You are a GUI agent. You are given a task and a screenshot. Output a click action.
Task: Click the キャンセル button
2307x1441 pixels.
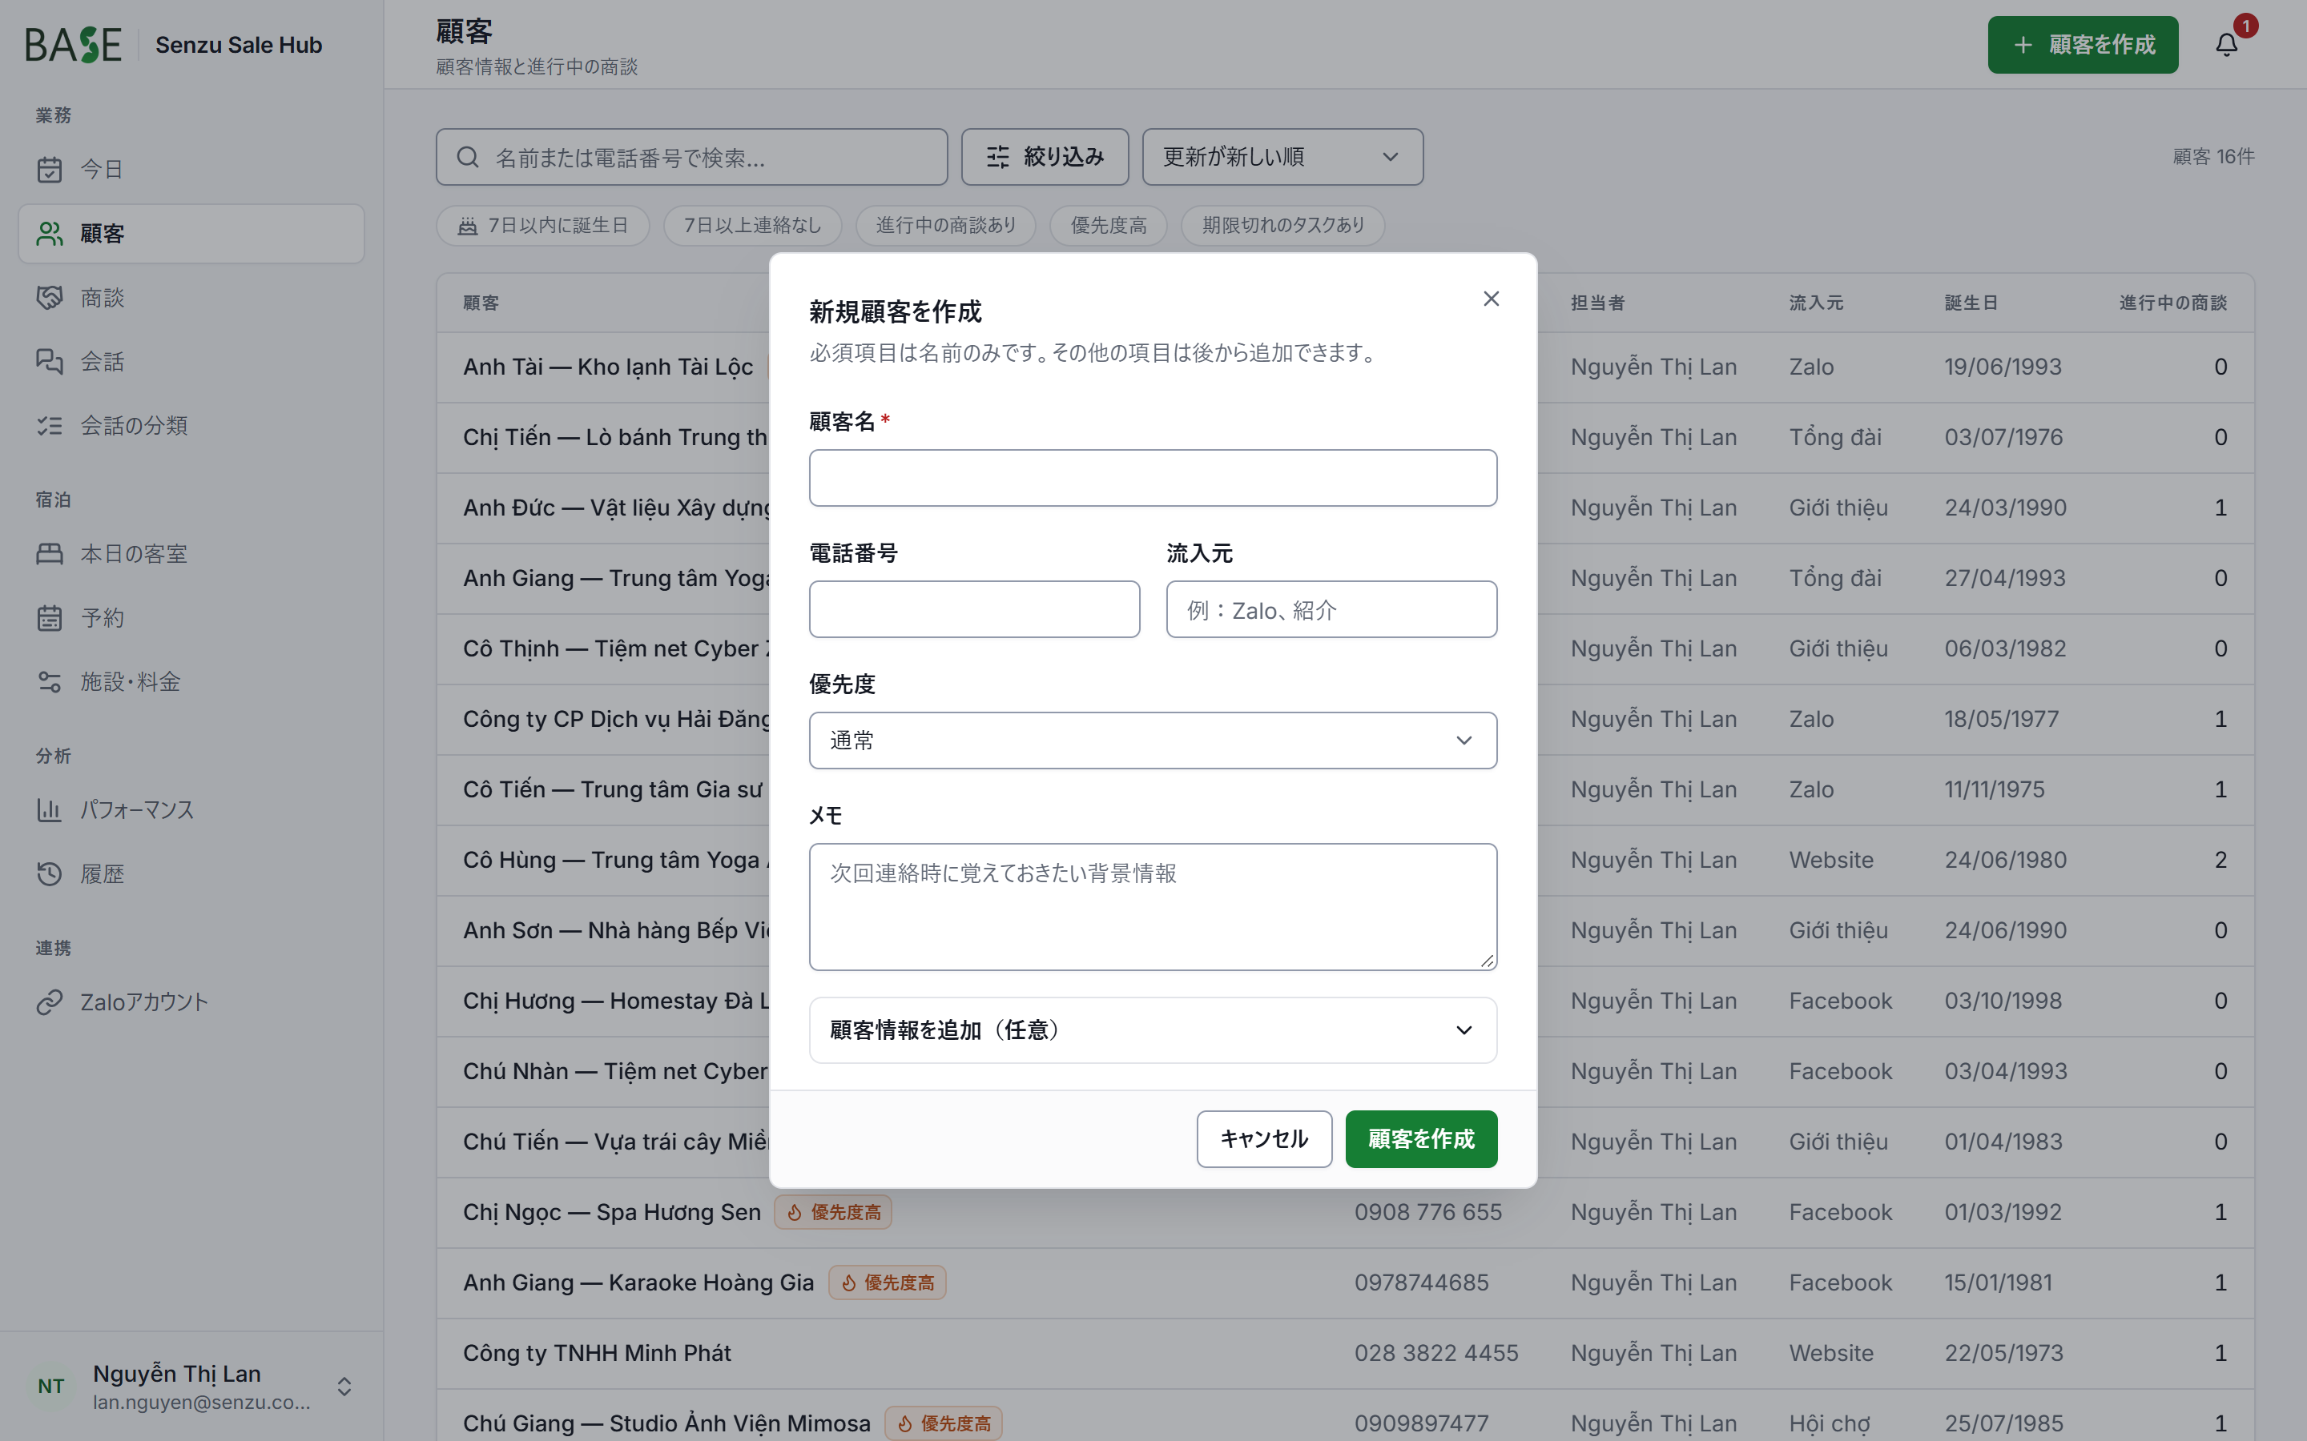[x=1264, y=1139]
